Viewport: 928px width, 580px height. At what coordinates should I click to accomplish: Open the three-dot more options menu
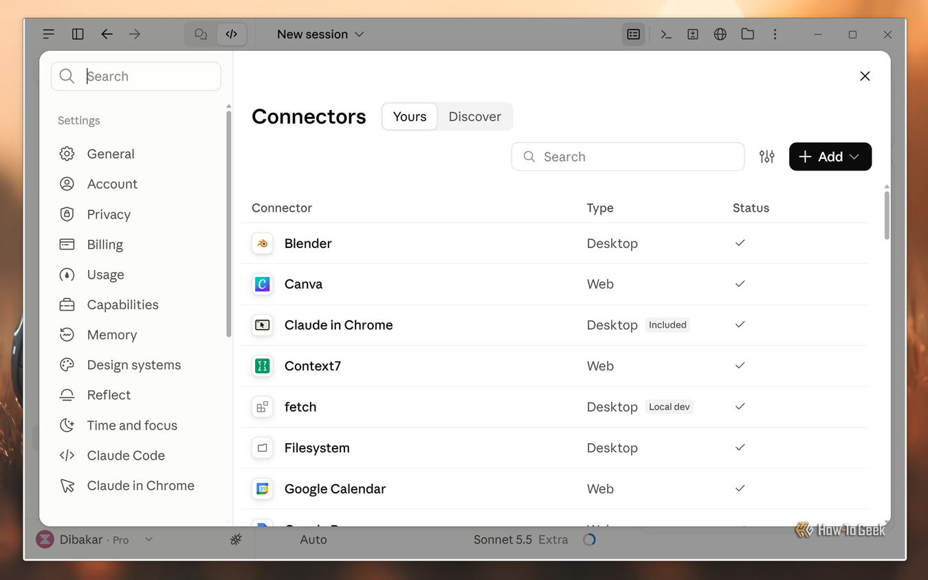pyautogui.click(x=775, y=34)
